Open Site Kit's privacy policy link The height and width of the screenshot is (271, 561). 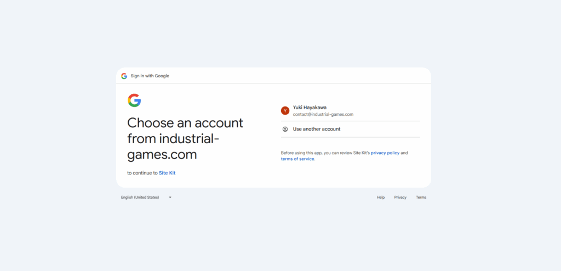click(x=385, y=153)
